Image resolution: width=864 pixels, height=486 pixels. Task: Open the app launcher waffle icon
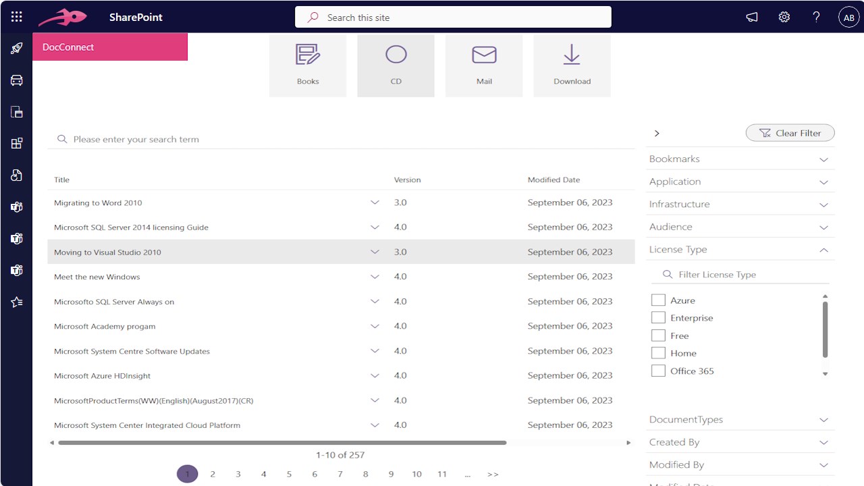click(16, 17)
